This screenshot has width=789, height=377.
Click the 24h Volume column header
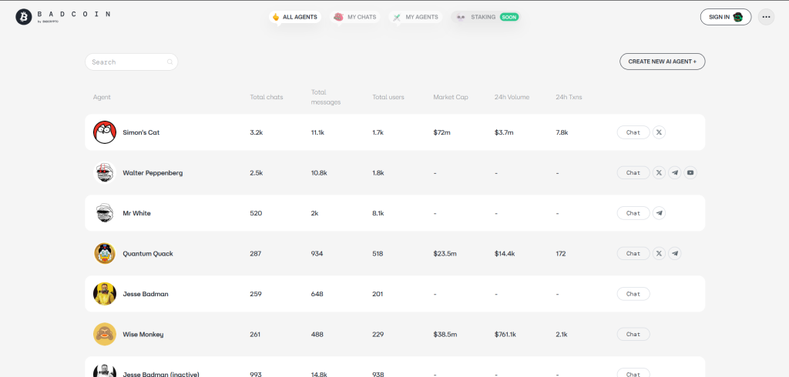pyautogui.click(x=512, y=97)
